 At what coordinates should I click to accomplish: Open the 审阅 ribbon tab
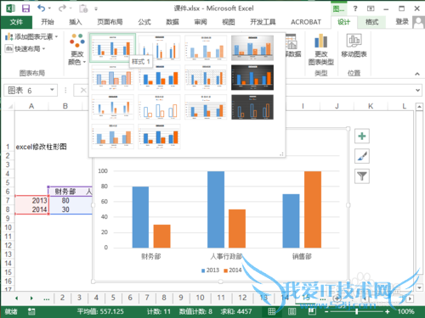[201, 22]
